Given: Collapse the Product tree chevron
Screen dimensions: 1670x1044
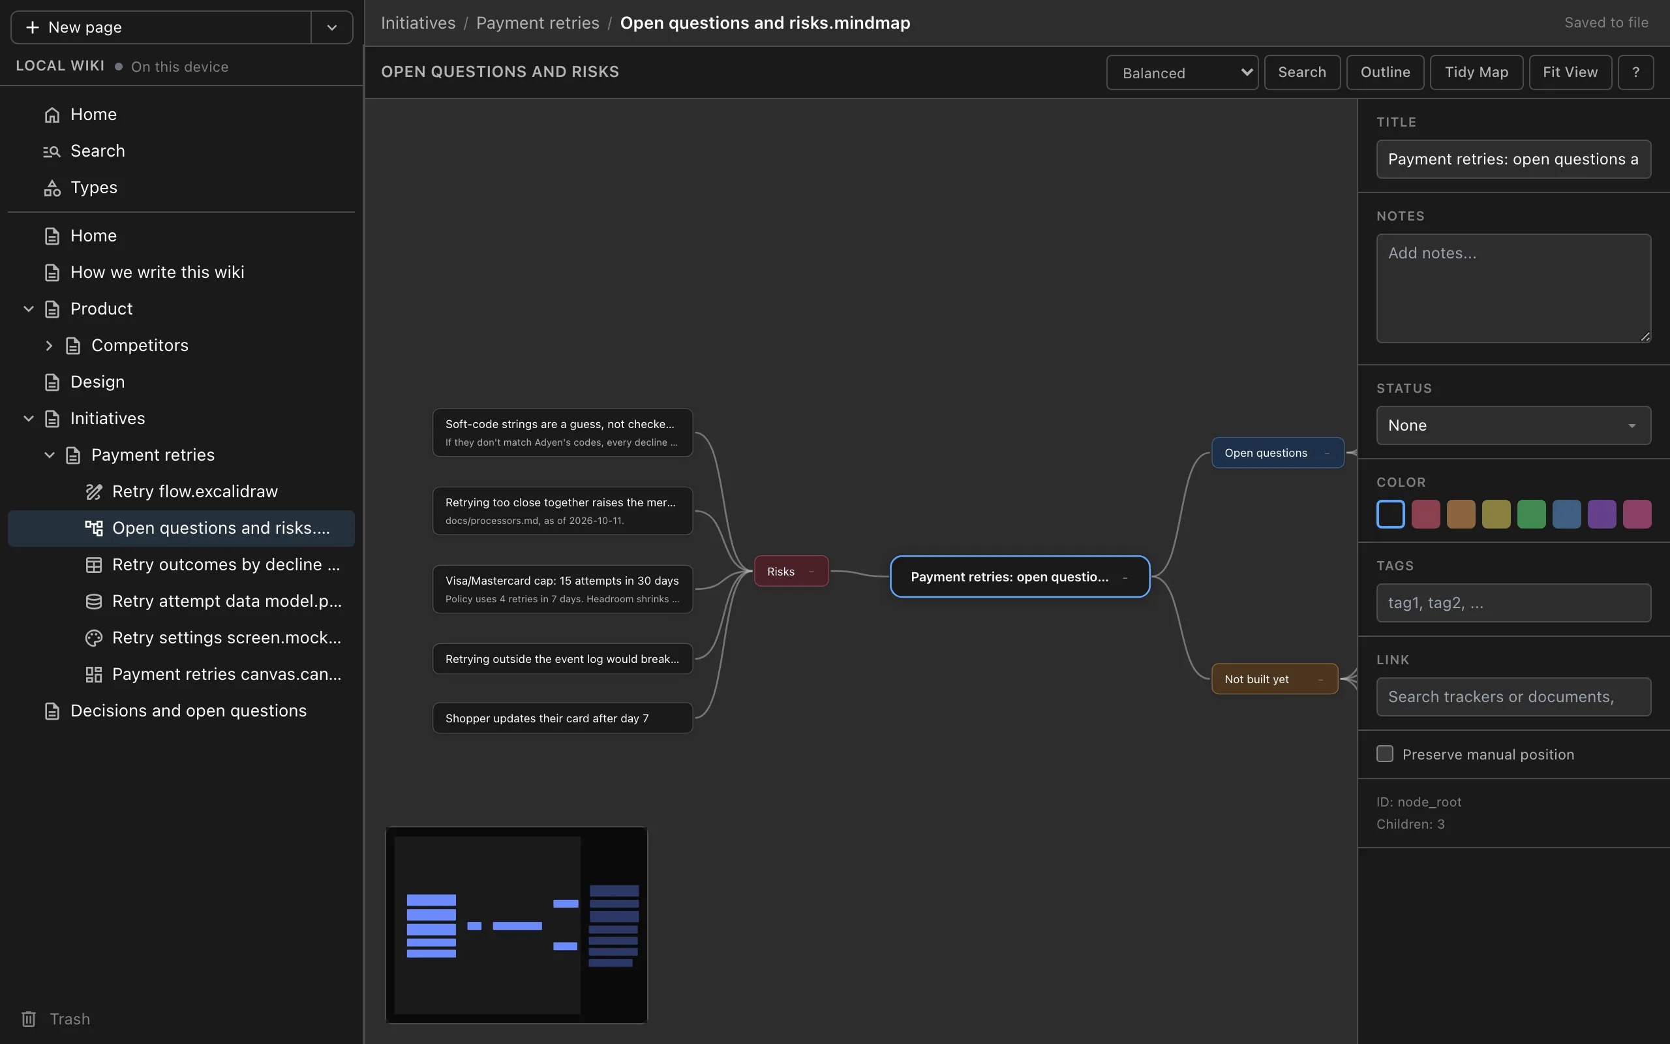Looking at the screenshot, I should (29, 309).
